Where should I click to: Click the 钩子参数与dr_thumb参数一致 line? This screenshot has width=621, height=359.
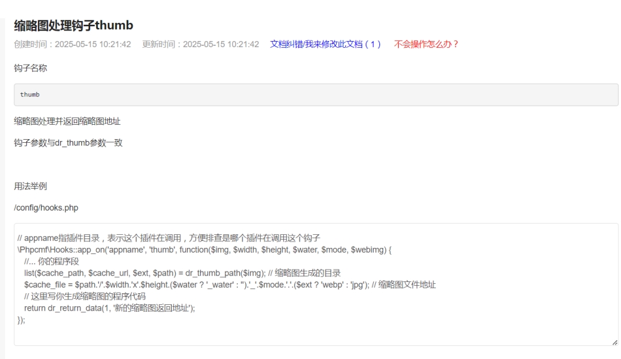(68, 143)
